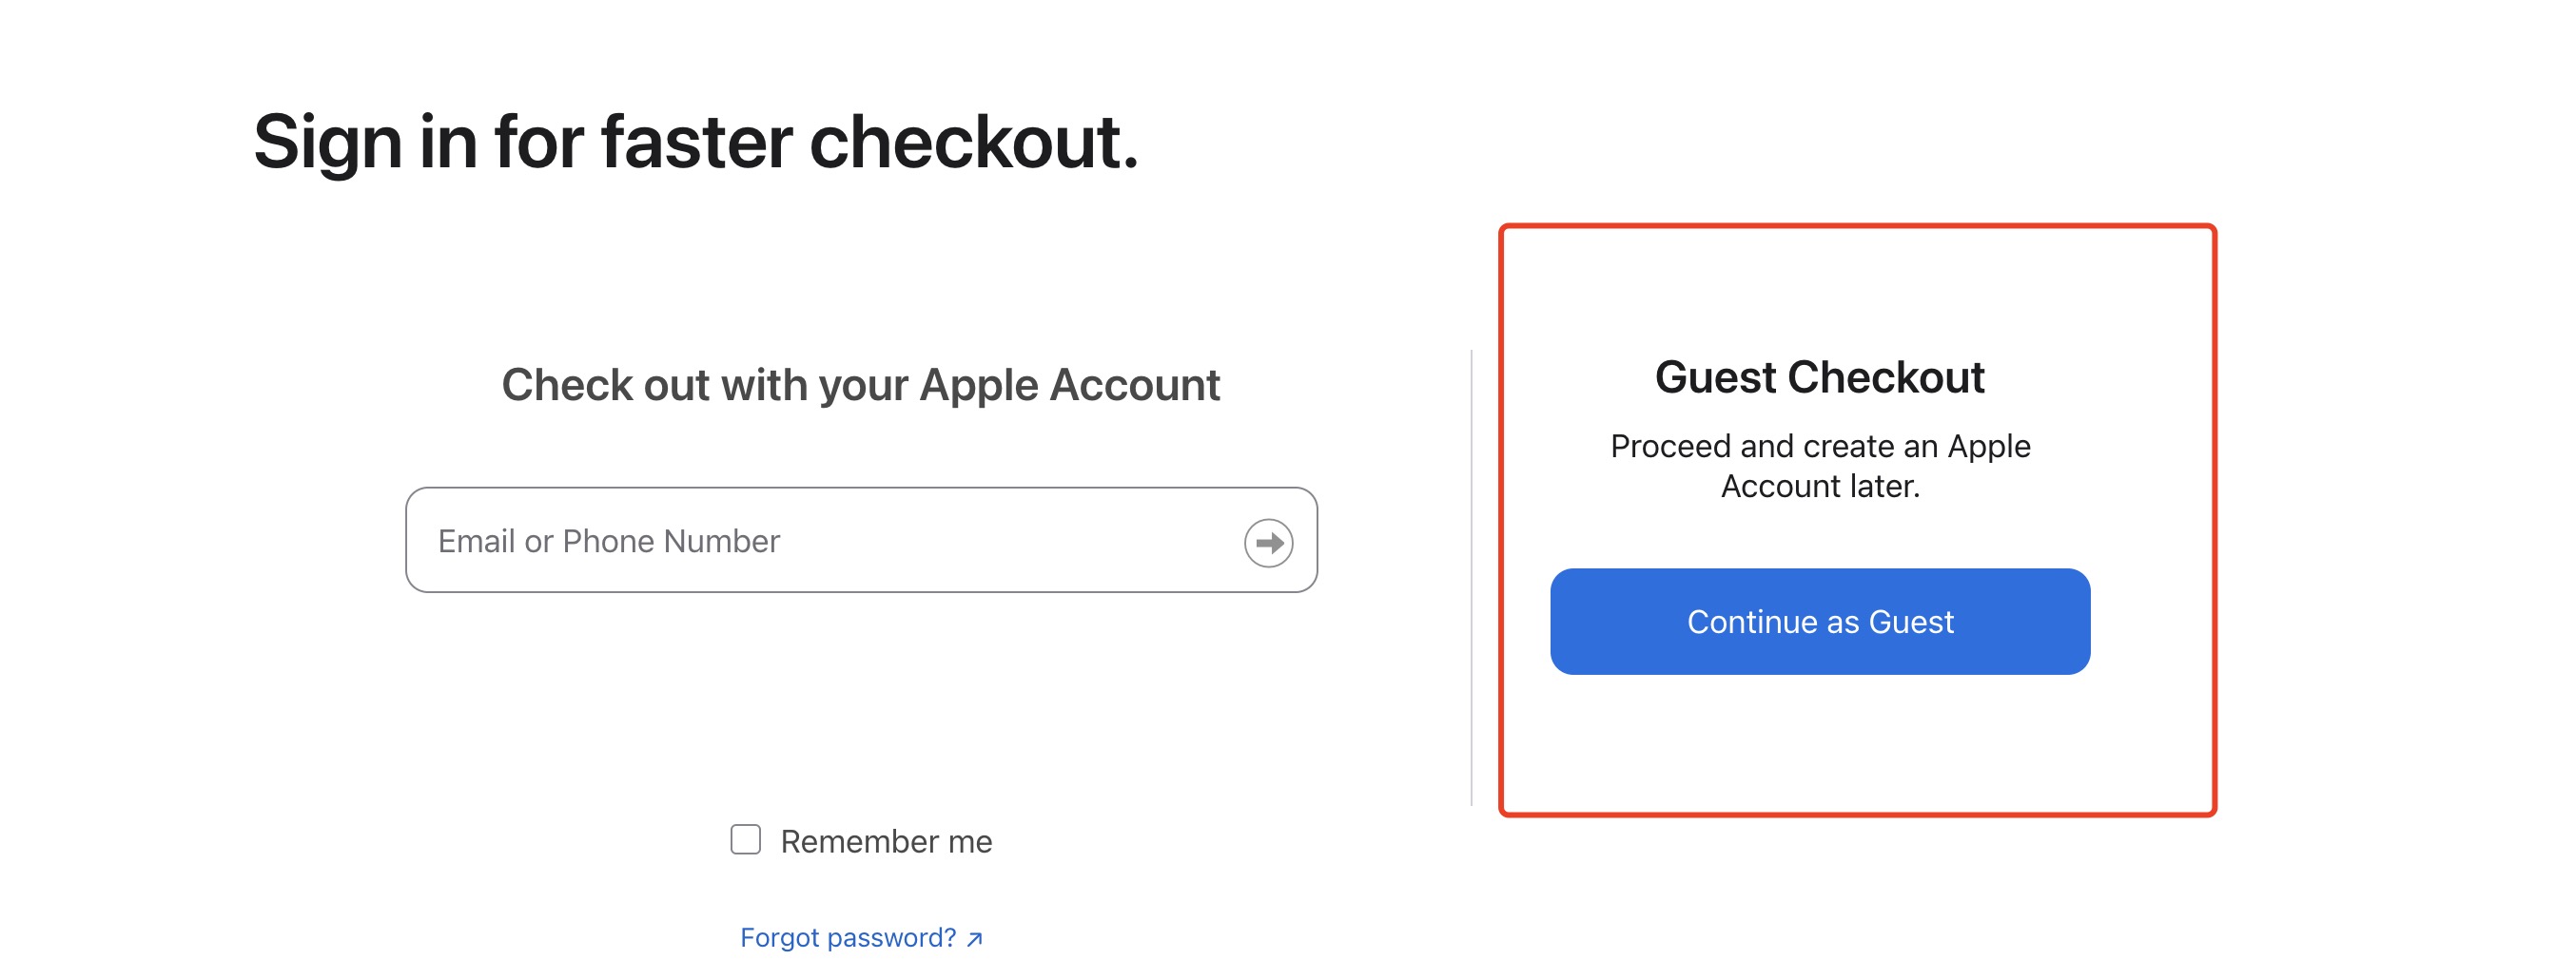Focus the Email or Phone Number field

[861, 540]
